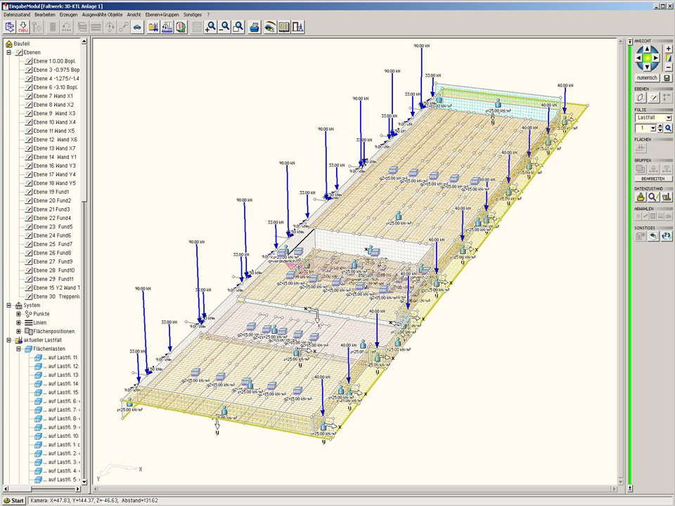Image resolution: width=675 pixels, height=506 pixels.
Task: Click the 'neu' new file toolbar icon
Action: pos(22,27)
